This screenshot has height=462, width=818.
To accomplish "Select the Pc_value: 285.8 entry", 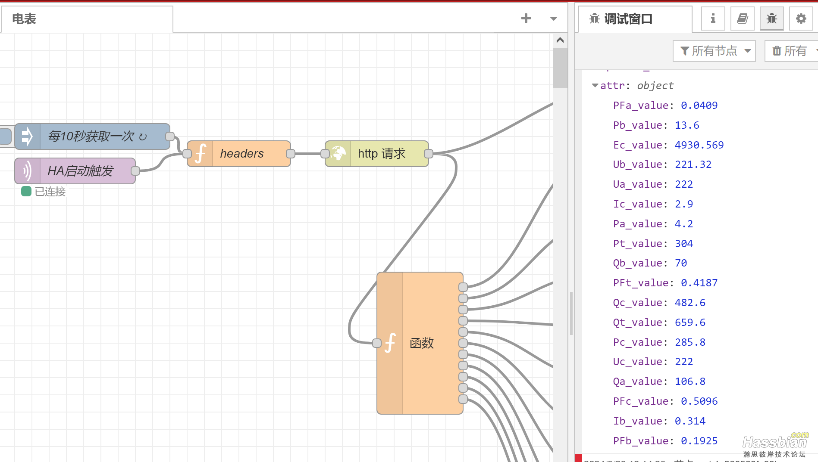I will pos(659,342).
